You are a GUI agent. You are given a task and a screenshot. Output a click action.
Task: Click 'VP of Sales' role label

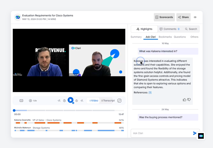38,120
